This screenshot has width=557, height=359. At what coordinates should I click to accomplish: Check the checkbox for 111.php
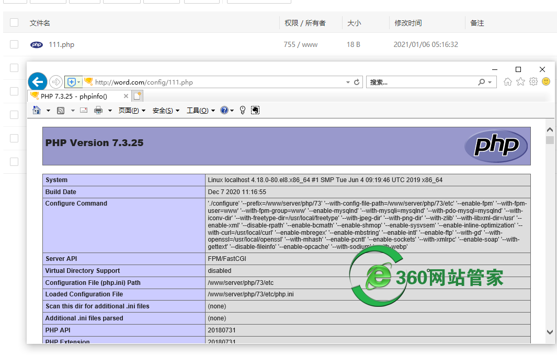coord(14,44)
